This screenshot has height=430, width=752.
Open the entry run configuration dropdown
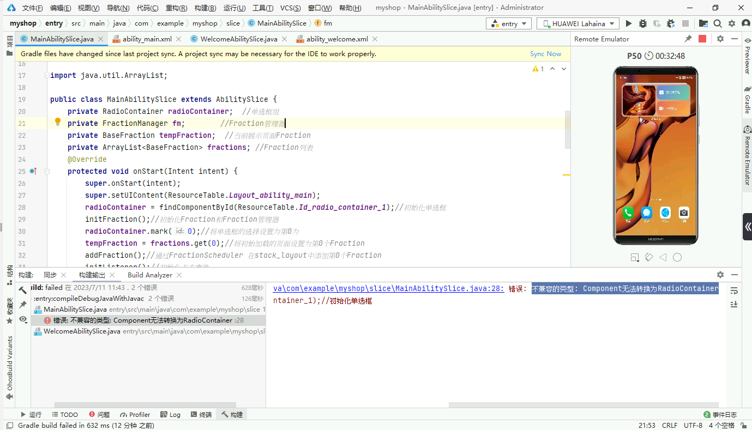pos(509,23)
